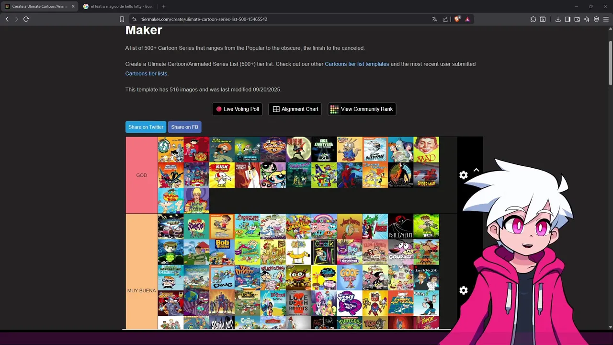Open the Leo AI sparkle icon

pyautogui.click(x=587, y=19)
